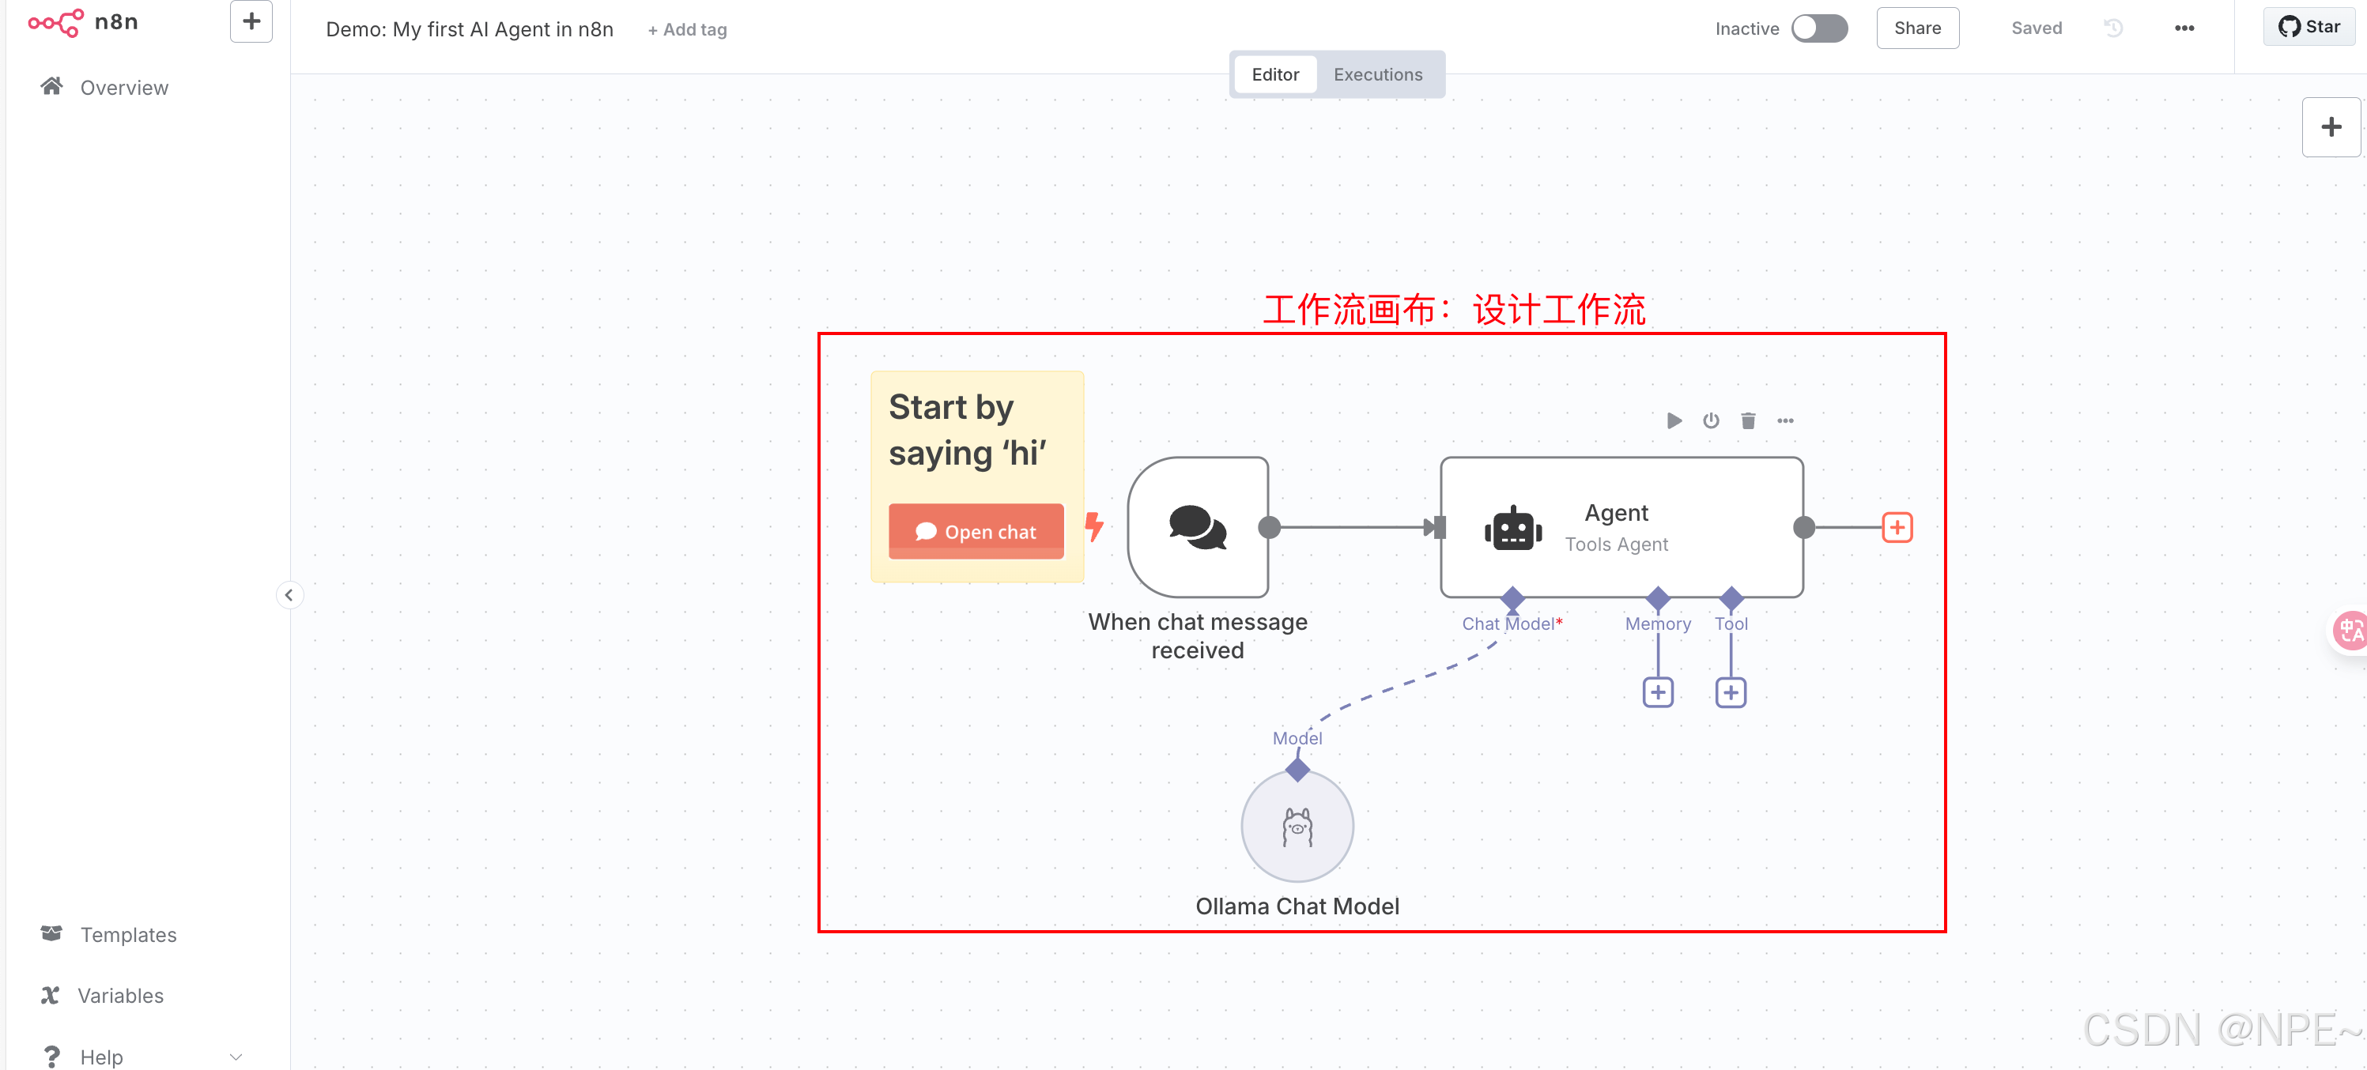This screenshot has width=2367, height=1070.
Task: Toggle the workflow Inactive switch
Action: (1819, 28)
